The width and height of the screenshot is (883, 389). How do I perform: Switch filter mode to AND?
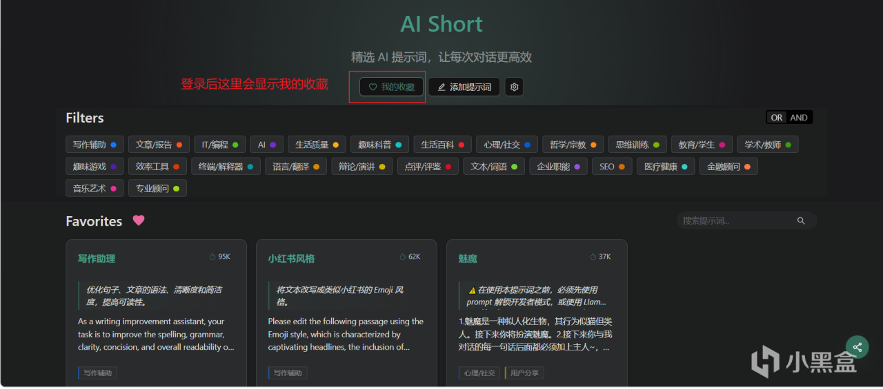pyautogui.click(x=799, y=118)
